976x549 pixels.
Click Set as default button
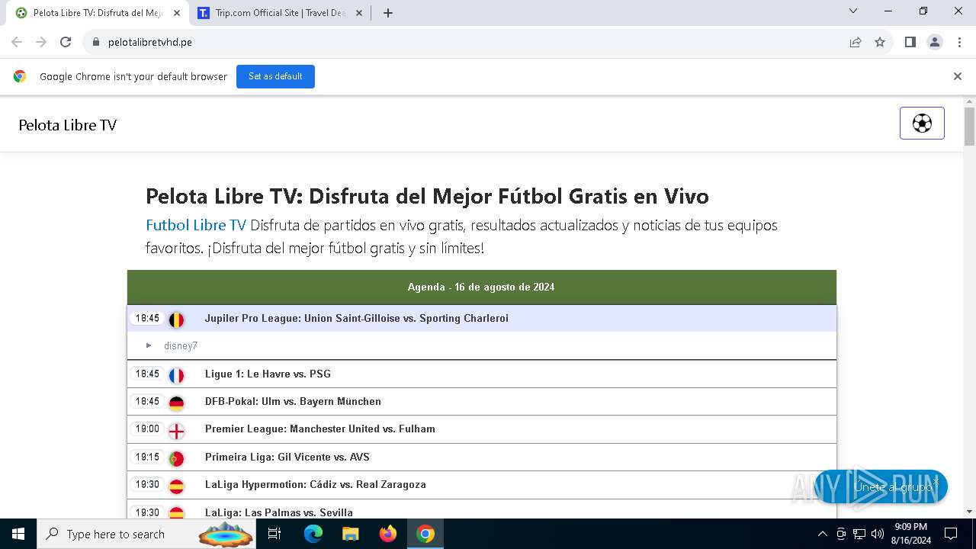click(x=275, y=76)
